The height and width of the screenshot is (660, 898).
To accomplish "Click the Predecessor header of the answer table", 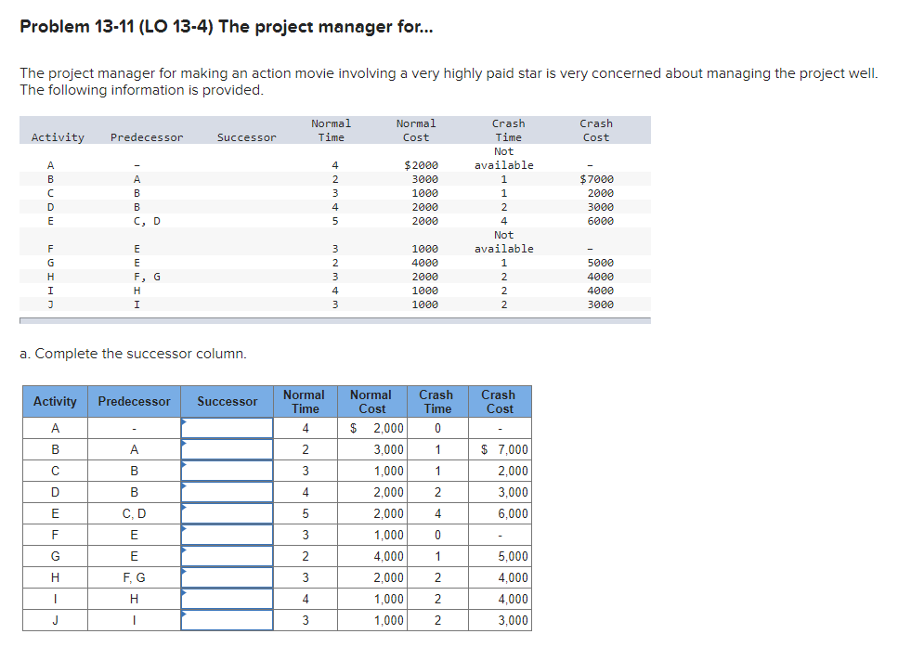I will point(133,401).
